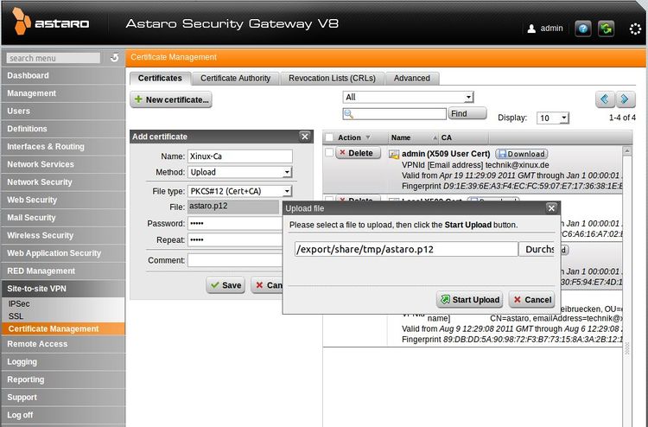Switch to Certificate Authority tab

click(x=235, y=79)
